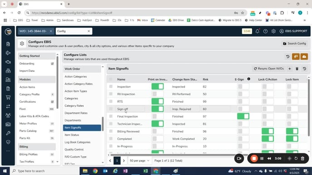Show more bookmarks chevron
The height and width of the screenshot is (175, 312).
point(304,20)
